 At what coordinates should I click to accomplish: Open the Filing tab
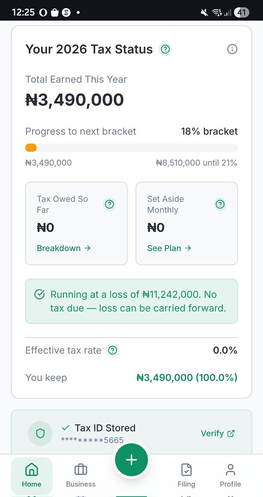point(186,475)
